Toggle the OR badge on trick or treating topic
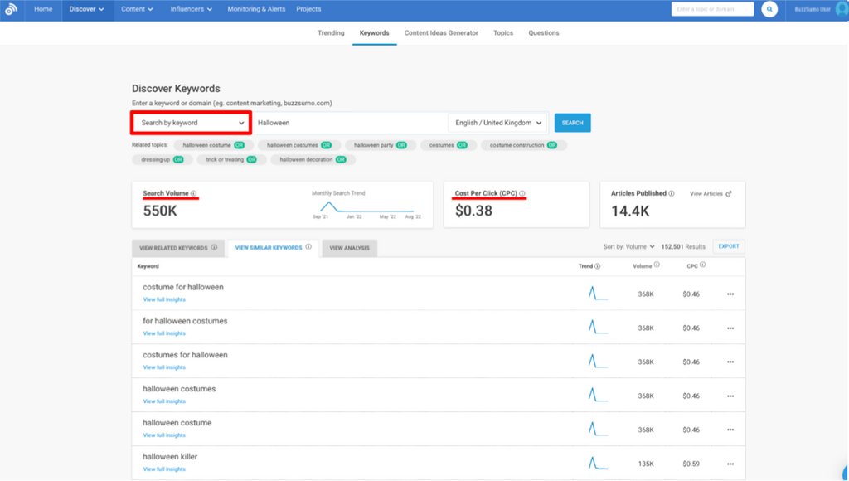 [251, 159]
